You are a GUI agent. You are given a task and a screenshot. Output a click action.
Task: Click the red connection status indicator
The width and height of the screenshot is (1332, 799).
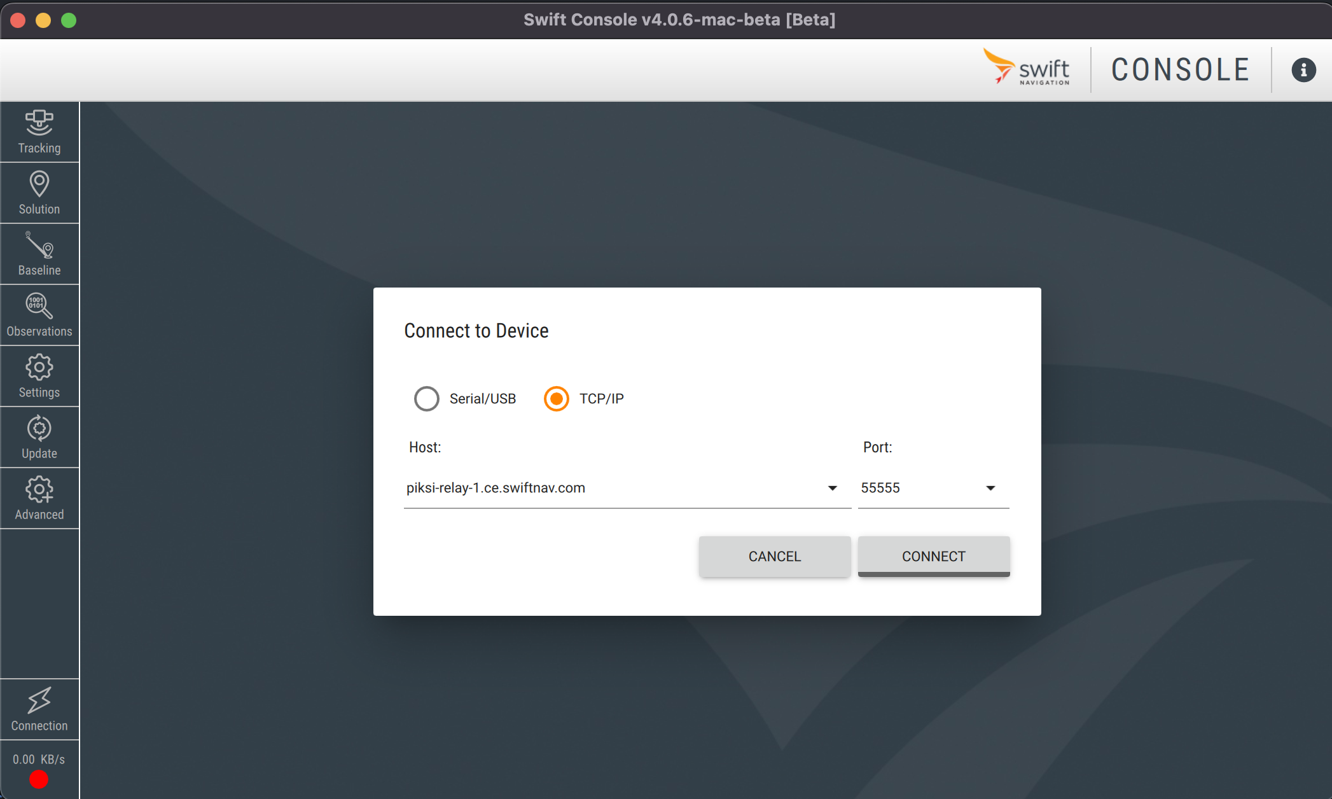(x=39, y=779)
